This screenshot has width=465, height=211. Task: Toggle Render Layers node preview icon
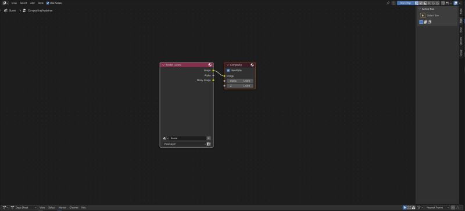click(210, 65)
